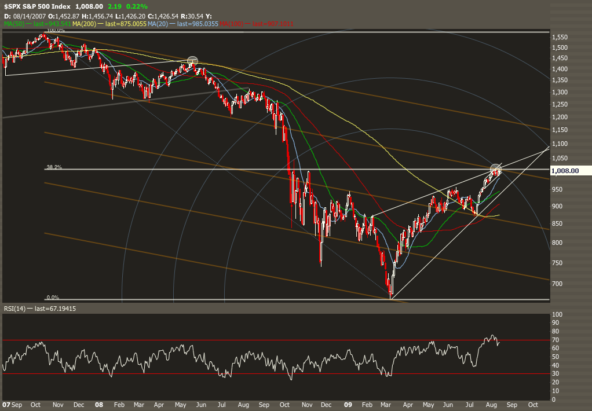This screenshot has height=411, width=592.
Task: Click the 07 Sep date axis label
Action: (x=12, y=405)
